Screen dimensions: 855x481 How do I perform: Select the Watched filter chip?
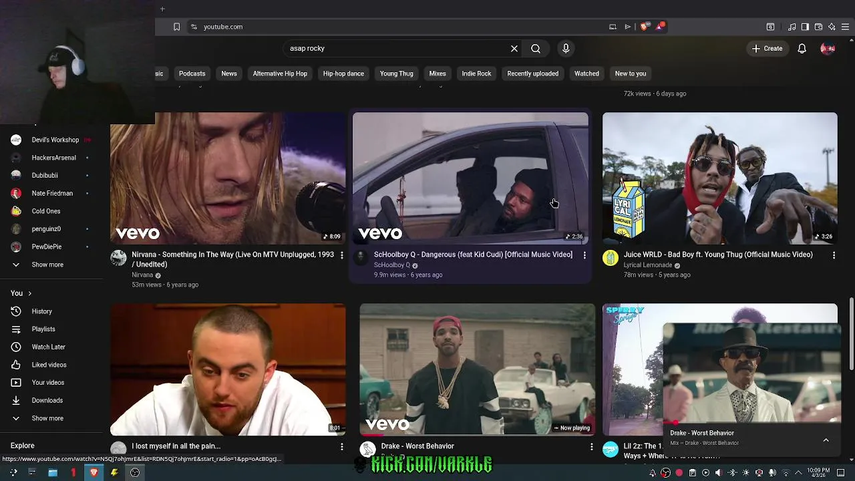click(x=586, y=73)
